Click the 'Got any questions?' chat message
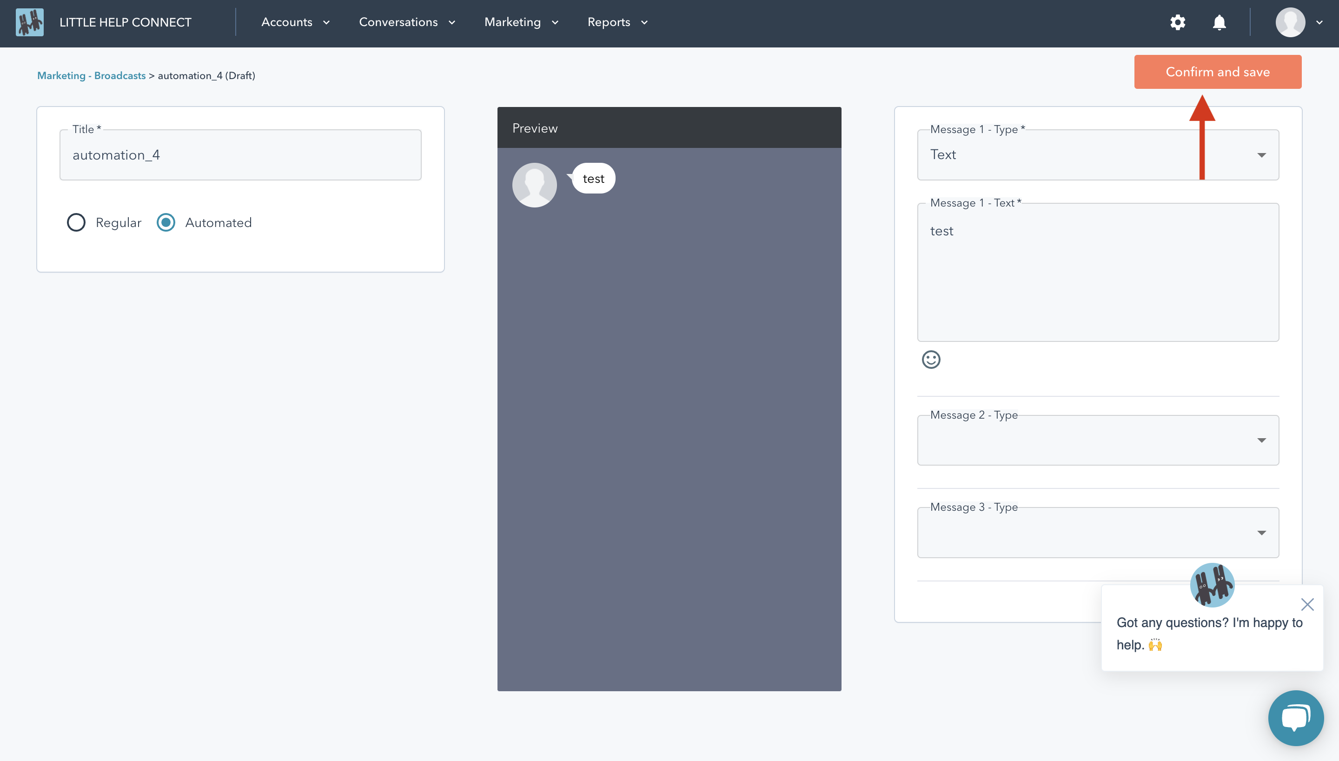The image size is (1339, 761). coord(1209,634)
